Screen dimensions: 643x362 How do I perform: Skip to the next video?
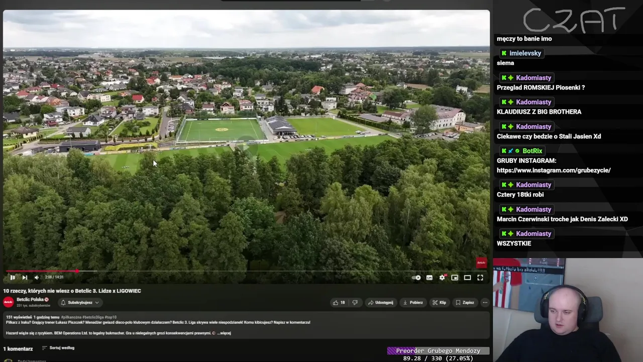[x=25, y=278]
